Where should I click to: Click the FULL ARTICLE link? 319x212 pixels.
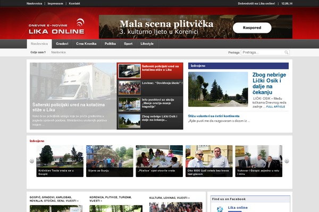pos(275,107)
